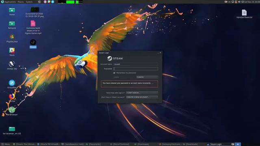Select the Steam desktop shortcut

coord(33,44)
